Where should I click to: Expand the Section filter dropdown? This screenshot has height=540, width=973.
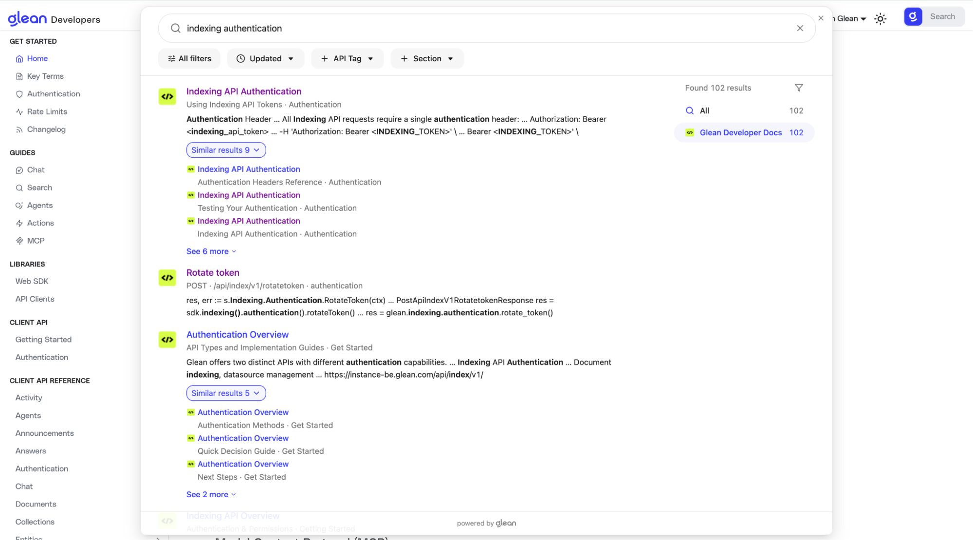click(427, 58)
